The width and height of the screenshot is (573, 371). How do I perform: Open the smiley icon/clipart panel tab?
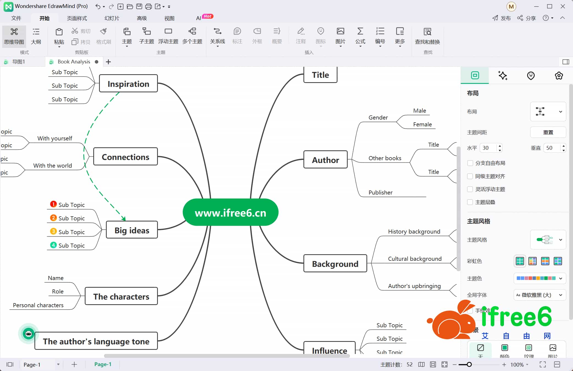click(x=531, y=76)
